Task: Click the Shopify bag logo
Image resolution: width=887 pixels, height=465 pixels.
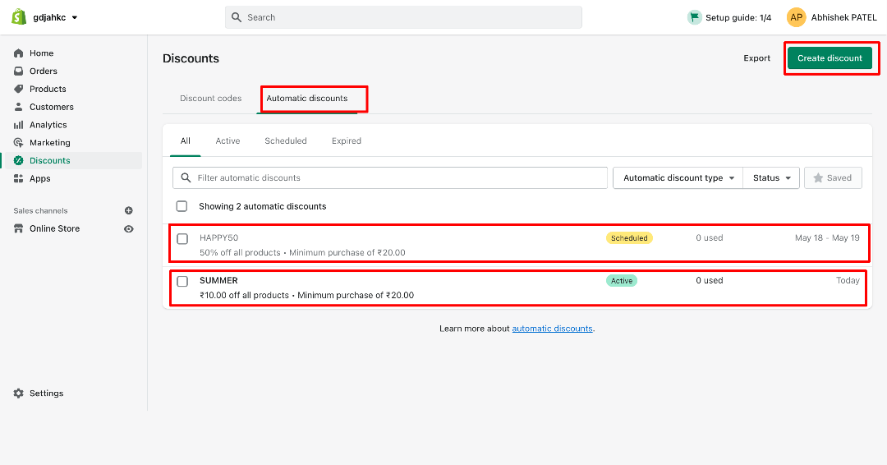Action: coord(19,17)
